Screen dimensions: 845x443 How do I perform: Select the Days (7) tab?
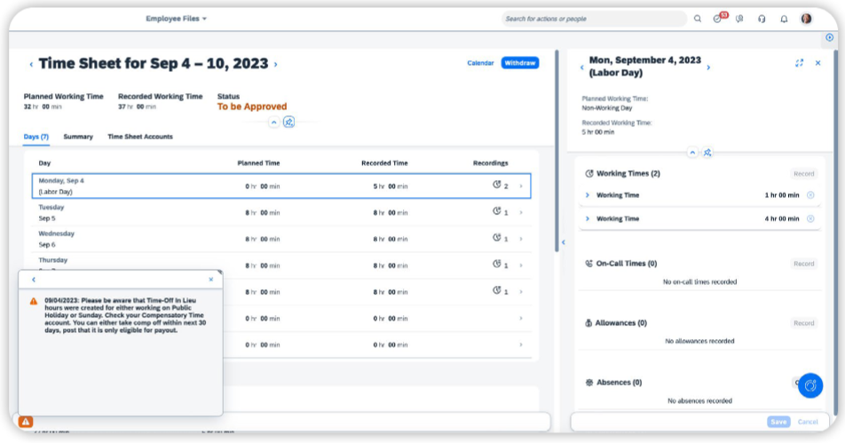point(36,137)
